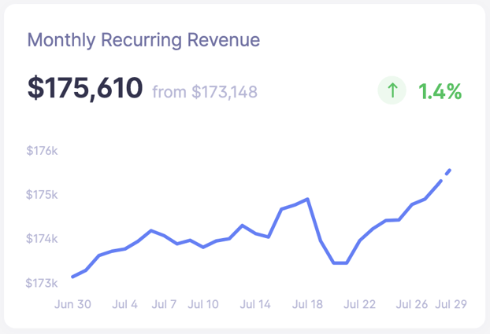Viewport: 490px width, 334px height.
Task: Select the Jul 22 x-axis label
Action: click(359, 303)
